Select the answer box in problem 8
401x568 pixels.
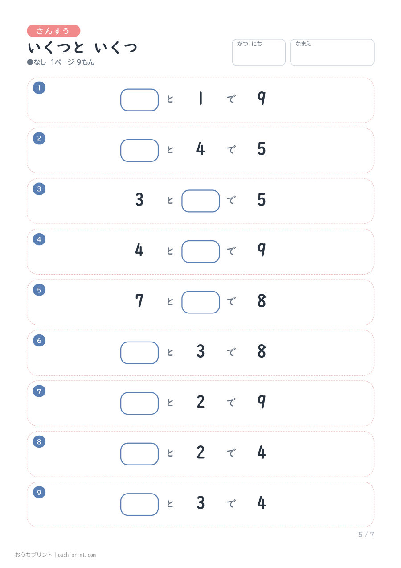coord(139,454)
